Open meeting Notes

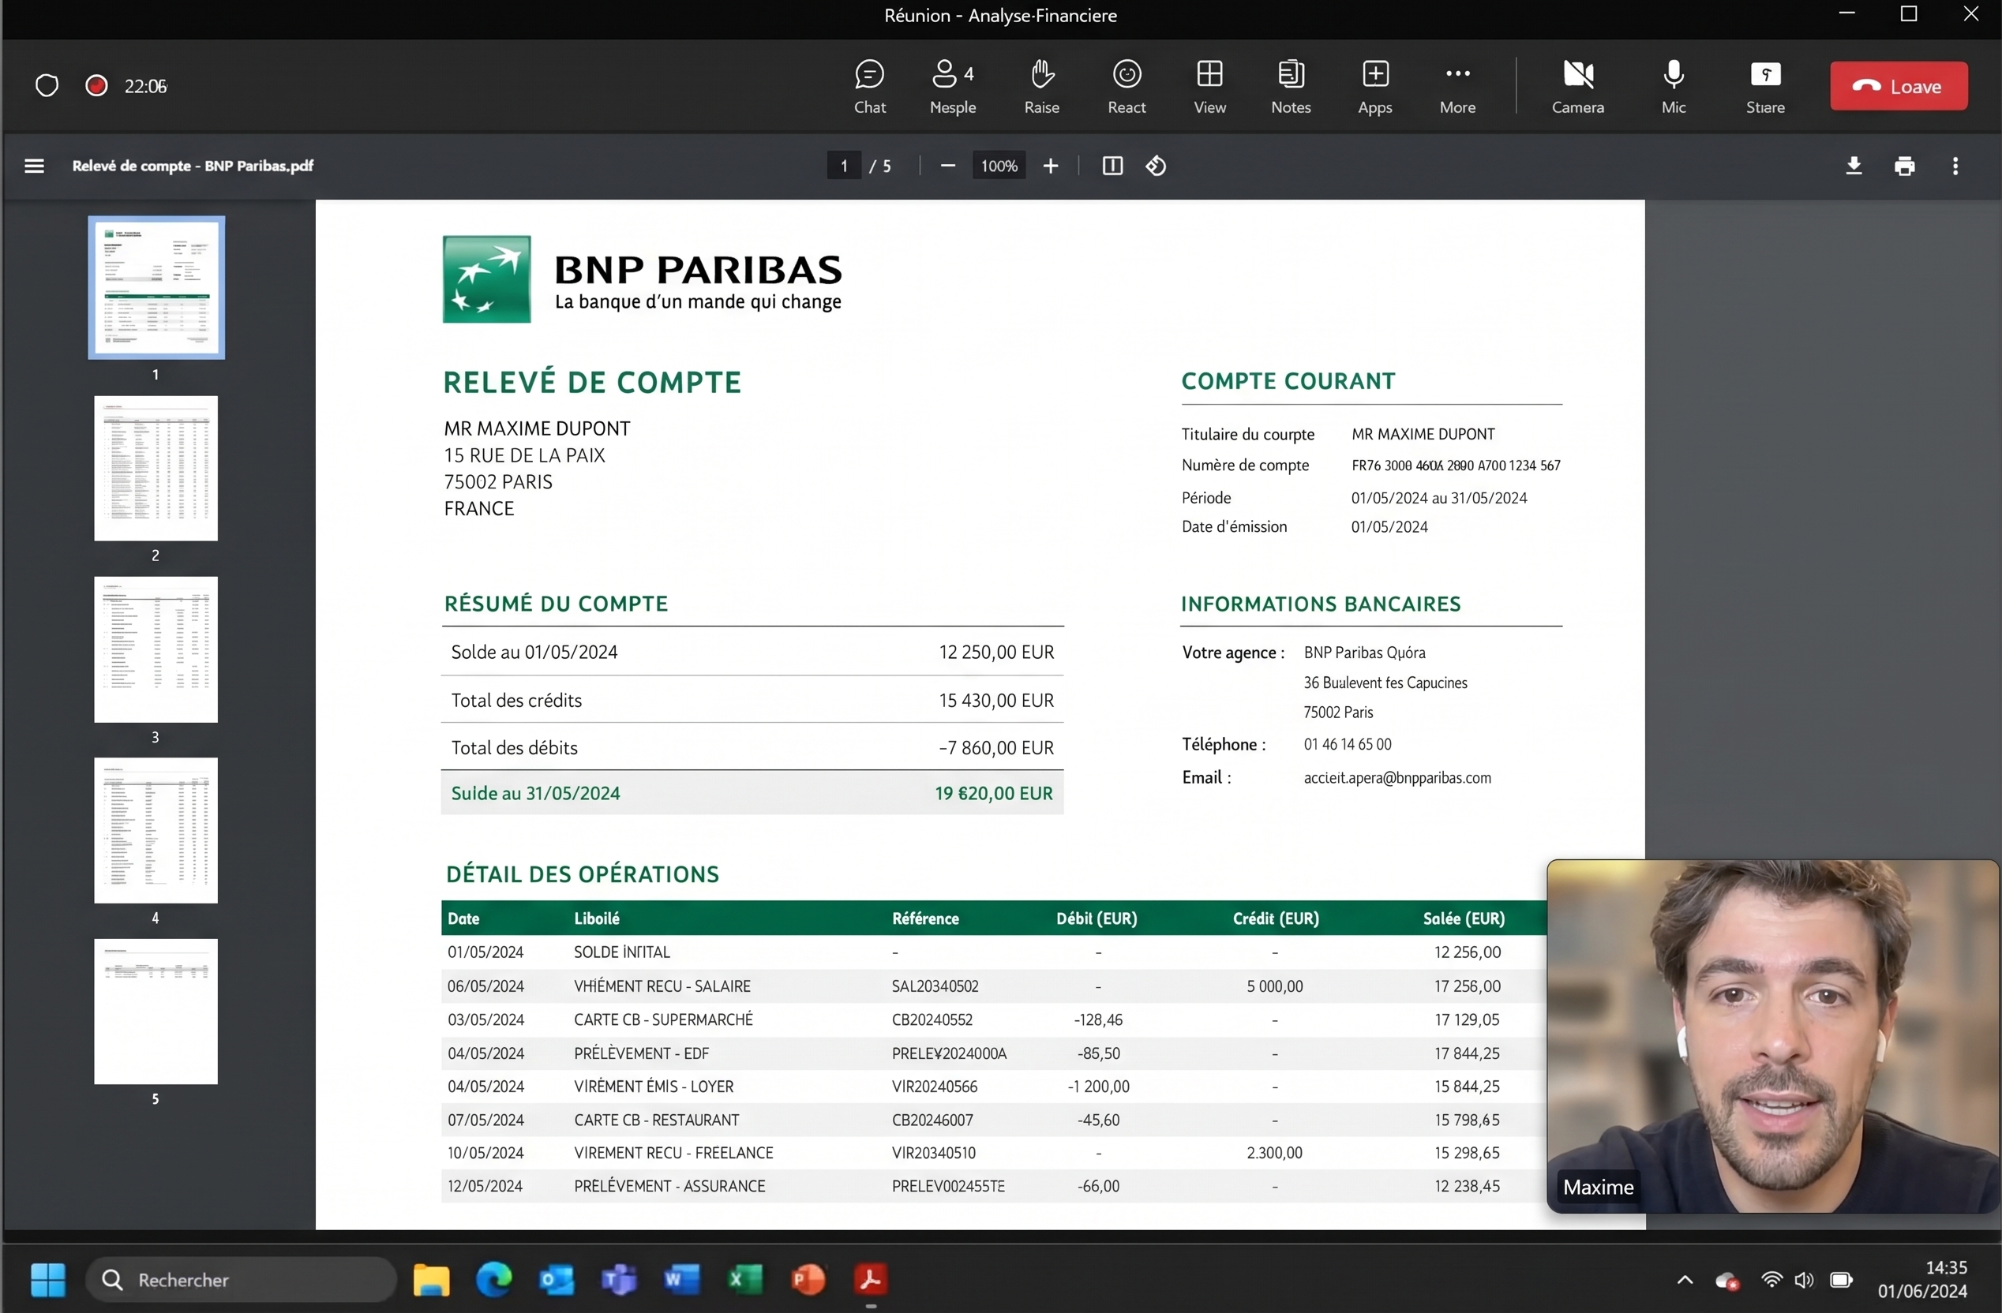1291,86
